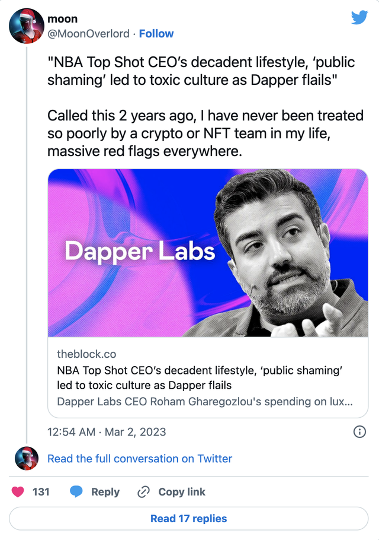379x540 pixels.
Task: Click the small avatar beside full conversation link
Action: (x=27, y=459)
